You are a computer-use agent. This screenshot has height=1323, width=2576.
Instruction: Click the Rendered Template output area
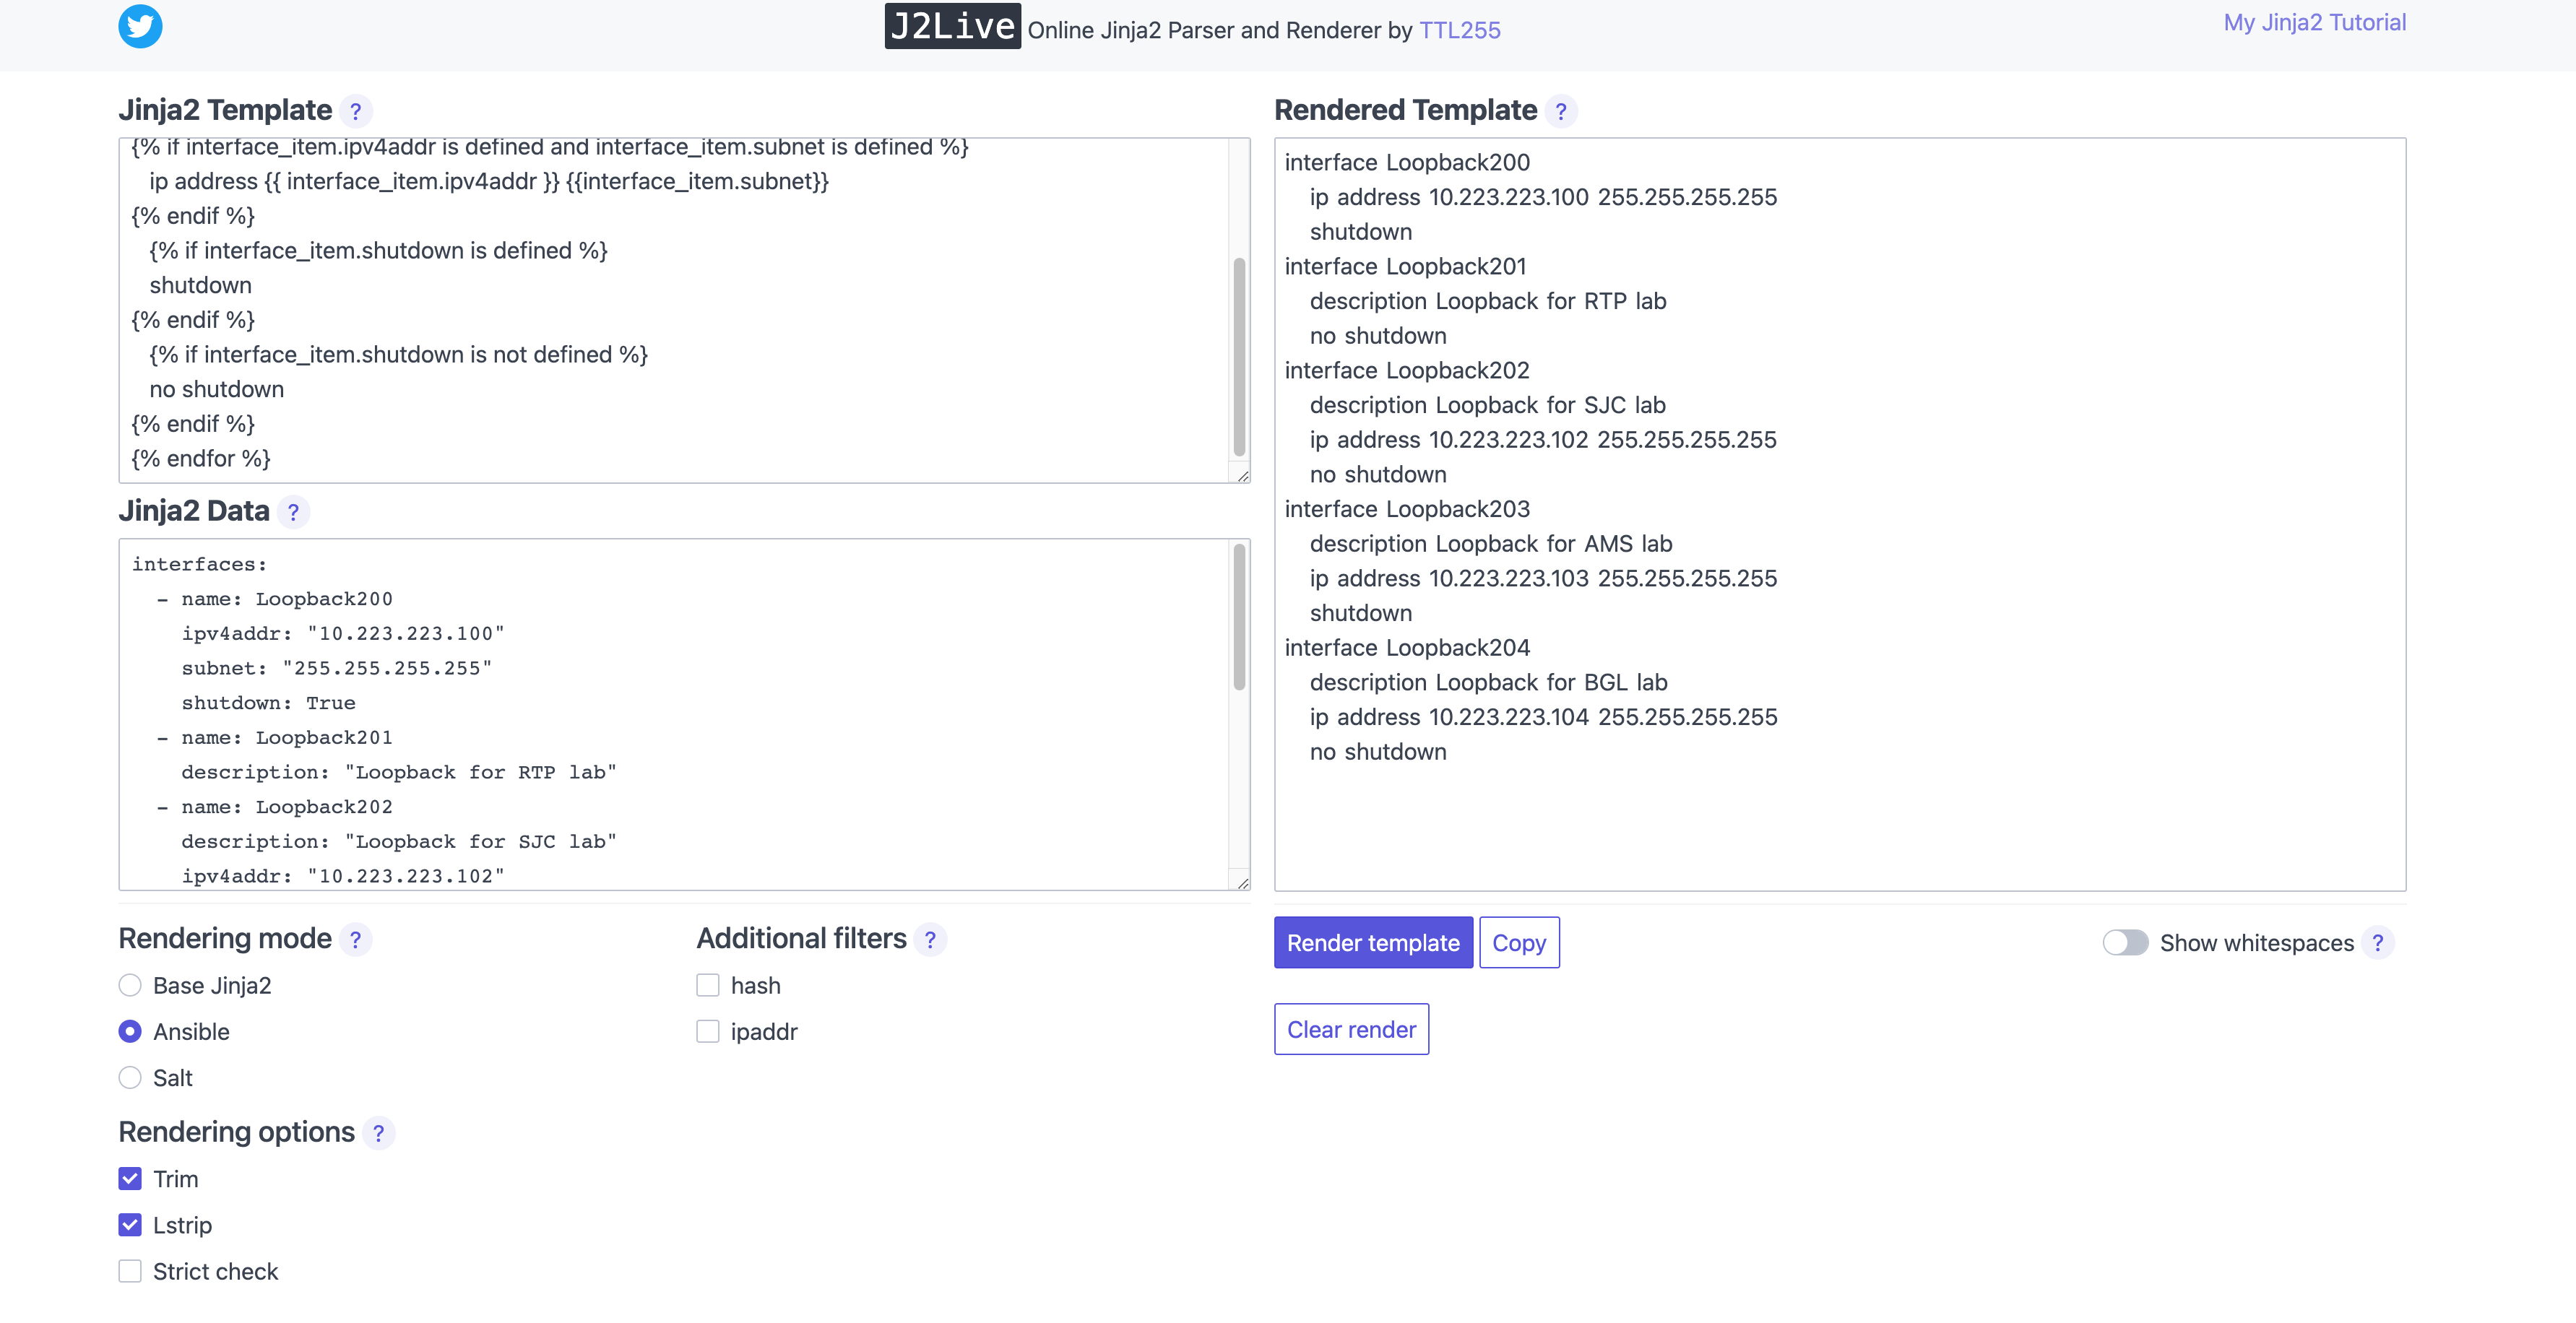click(x=1840, y=514)
